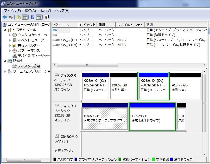Sort by the ファイル システム column header

[x=130, y=25]
